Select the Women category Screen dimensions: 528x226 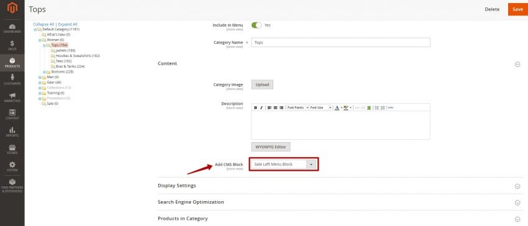(x=55, y=40)
